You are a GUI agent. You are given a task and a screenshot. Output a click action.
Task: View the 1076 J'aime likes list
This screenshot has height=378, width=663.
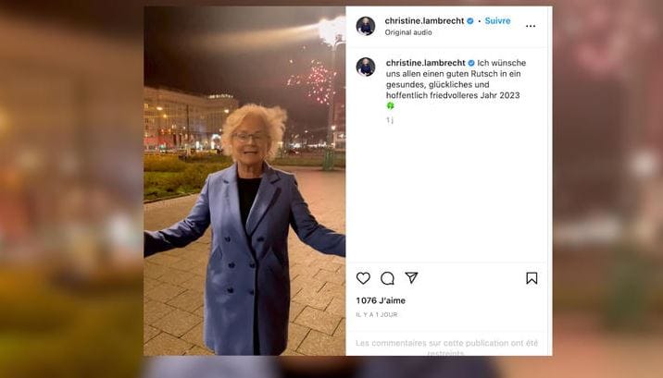pyautogui.click(x=381, y=300)
